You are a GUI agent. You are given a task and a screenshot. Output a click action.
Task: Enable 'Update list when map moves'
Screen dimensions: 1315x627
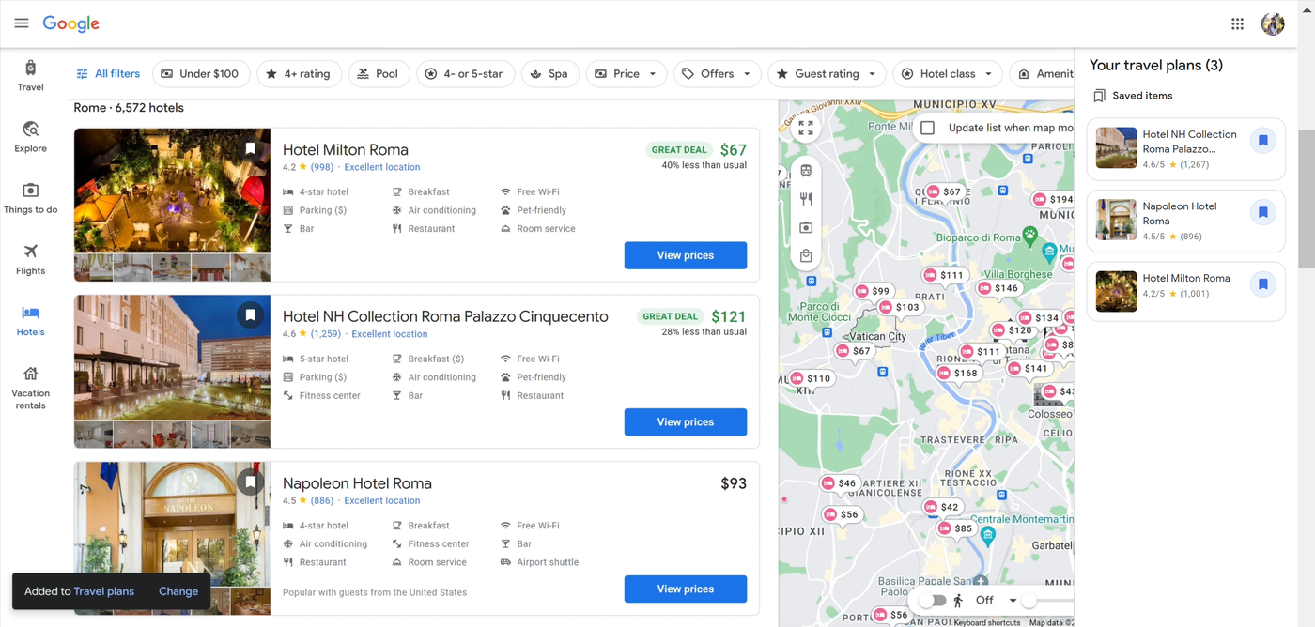click(927, 129)
